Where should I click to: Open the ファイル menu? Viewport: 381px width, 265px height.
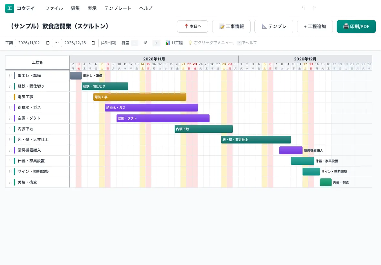point(54,8)
